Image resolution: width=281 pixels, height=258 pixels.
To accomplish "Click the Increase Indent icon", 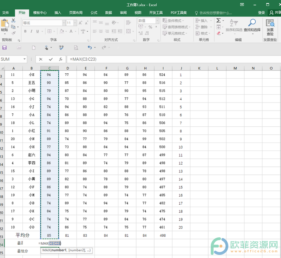I will 120,31.
